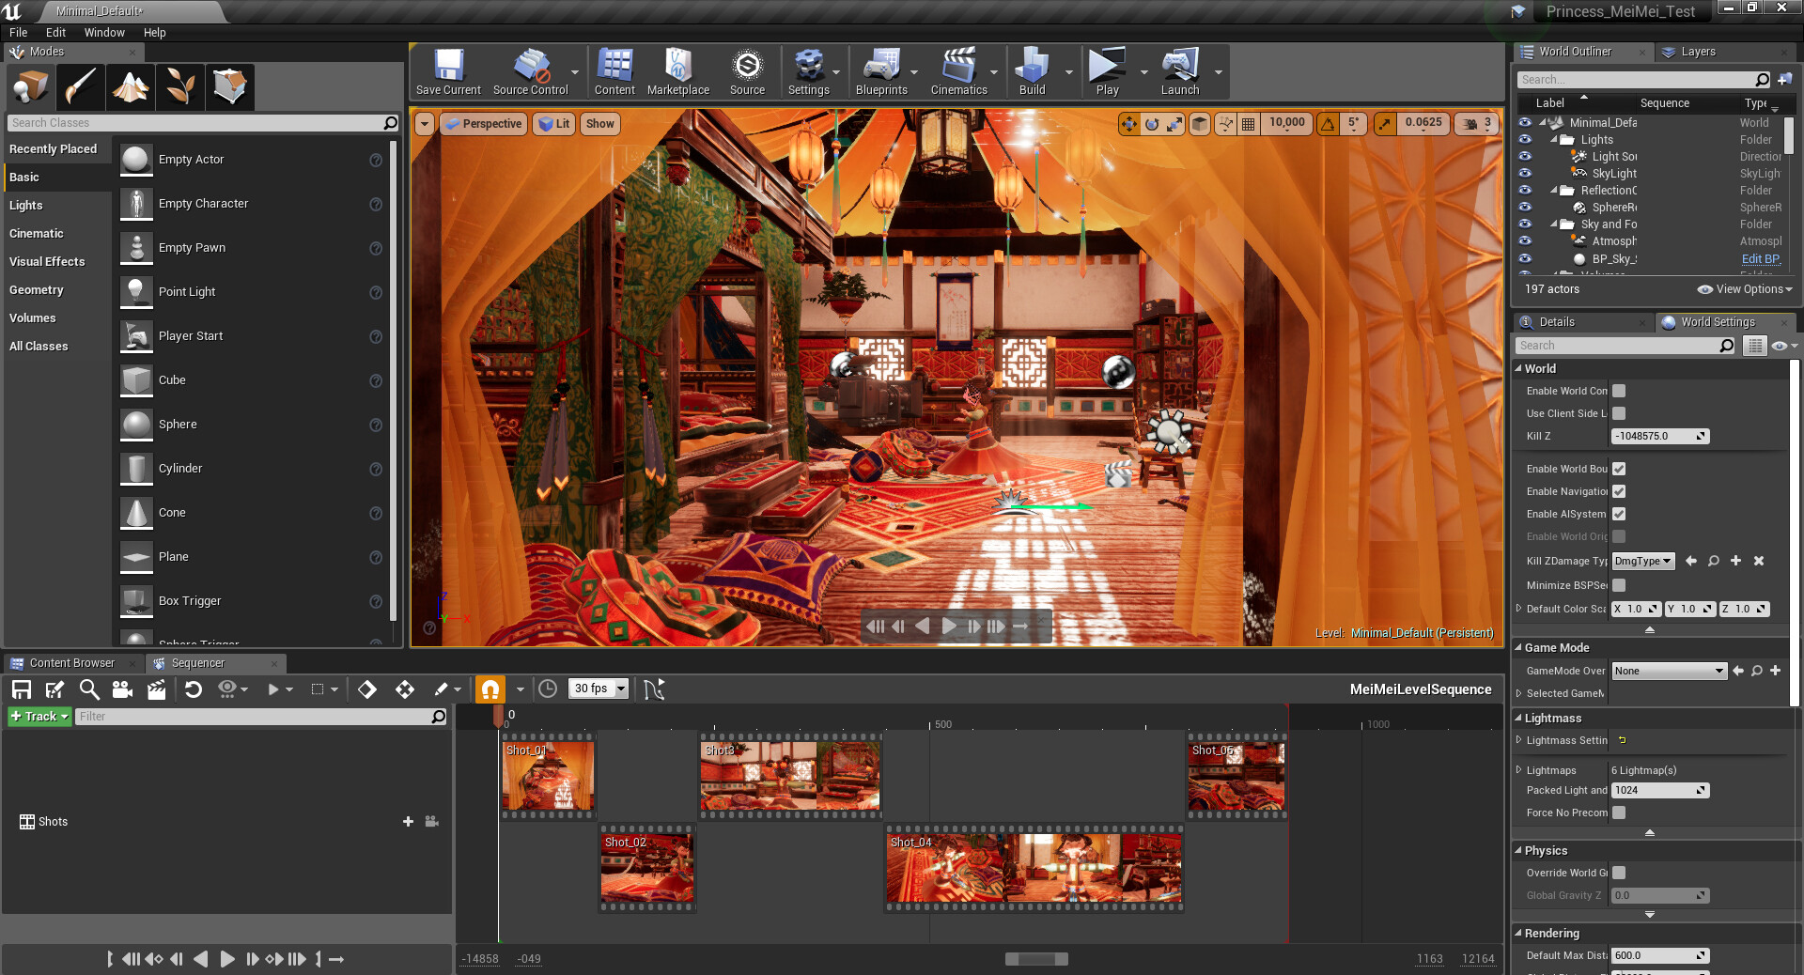The height and width of the screenshot is (975, 1804).
Task: Click the Sequencer render movie clapperboard icon
Action: (x=156, y=689)
